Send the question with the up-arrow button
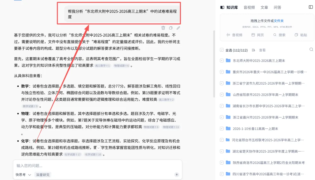The image size is (315, 180). point(176,174)
